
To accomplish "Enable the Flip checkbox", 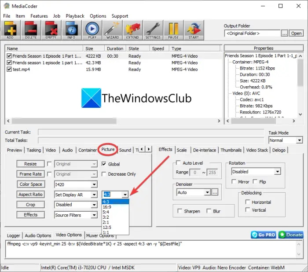I will pyautogui.click(x=255, y=182).
